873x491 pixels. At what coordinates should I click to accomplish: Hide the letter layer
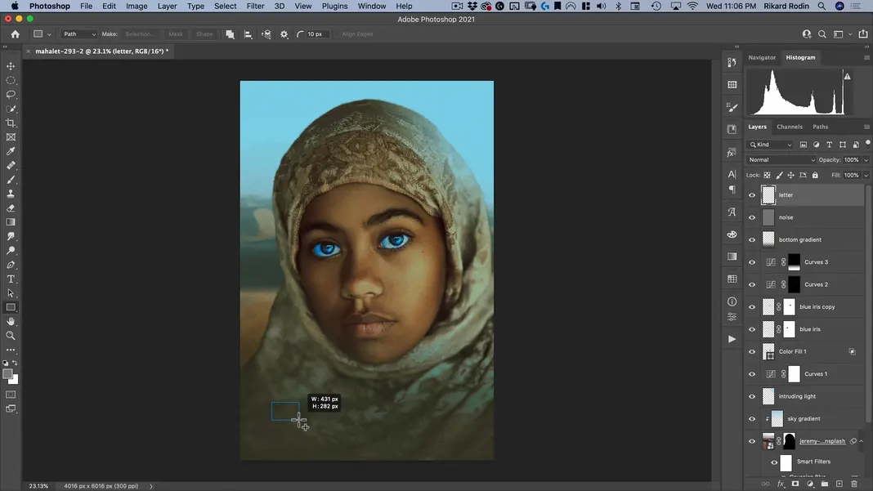point(752,195)
